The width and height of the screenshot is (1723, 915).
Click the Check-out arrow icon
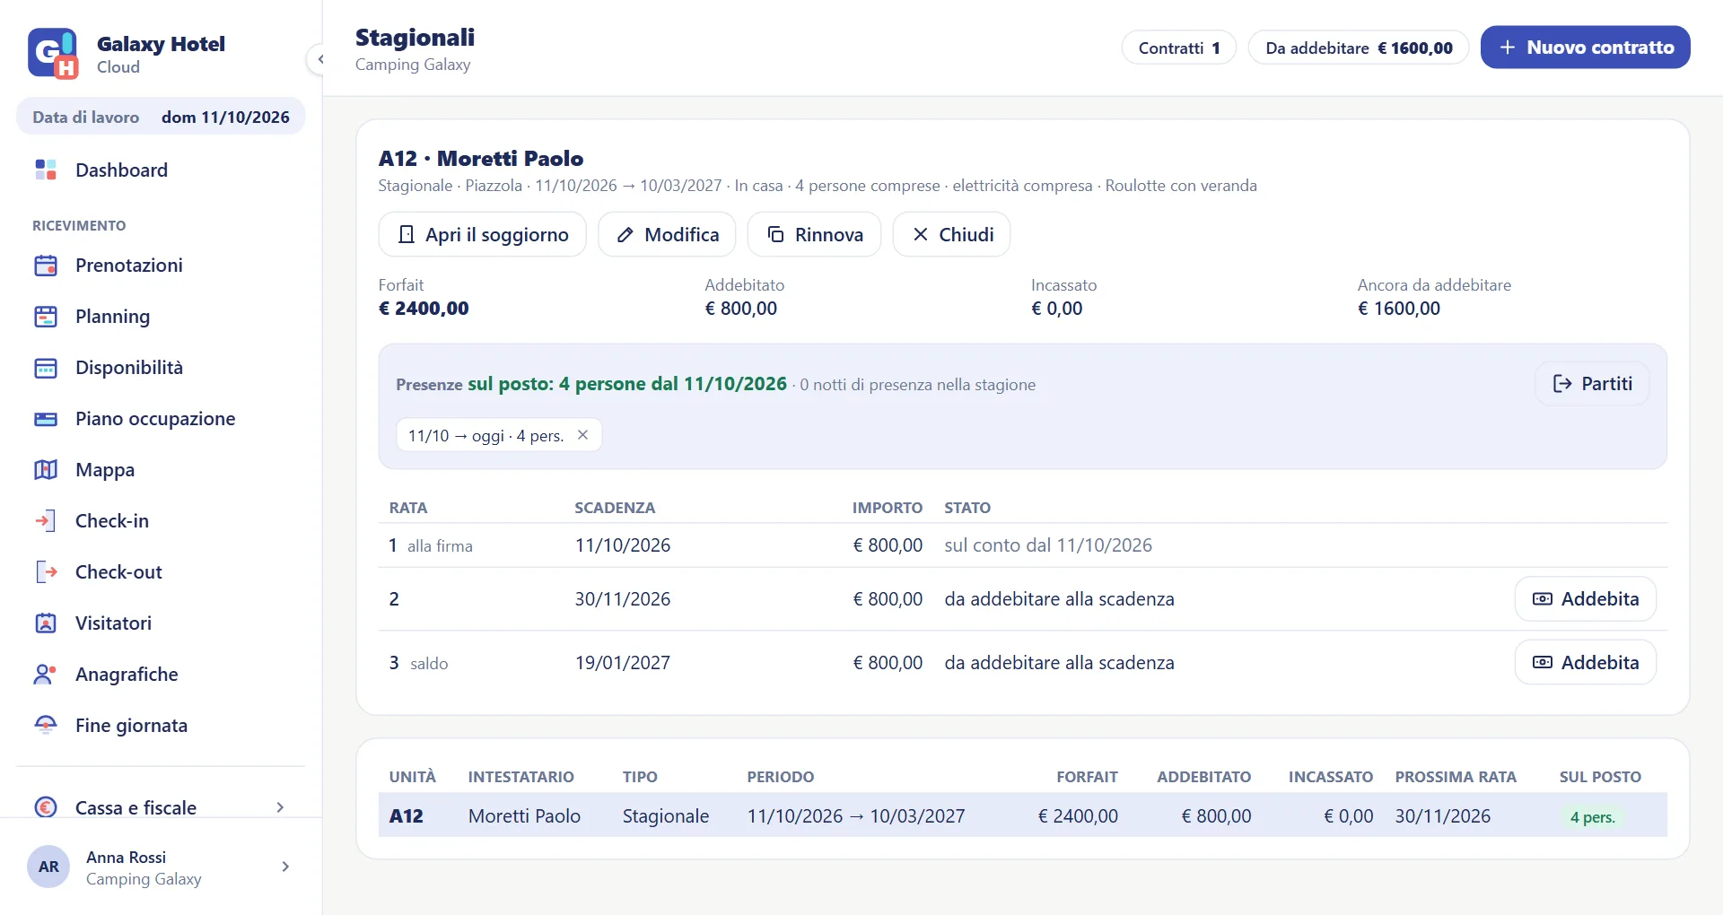coord(46,572)
